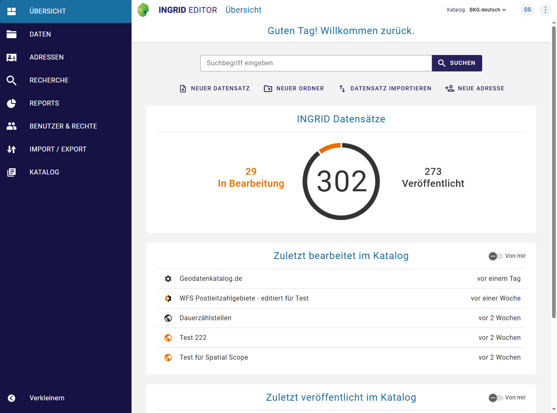Open the Katalog BKG-deutsch dropdown
557x413 pixels.
(x=488, y=10)
